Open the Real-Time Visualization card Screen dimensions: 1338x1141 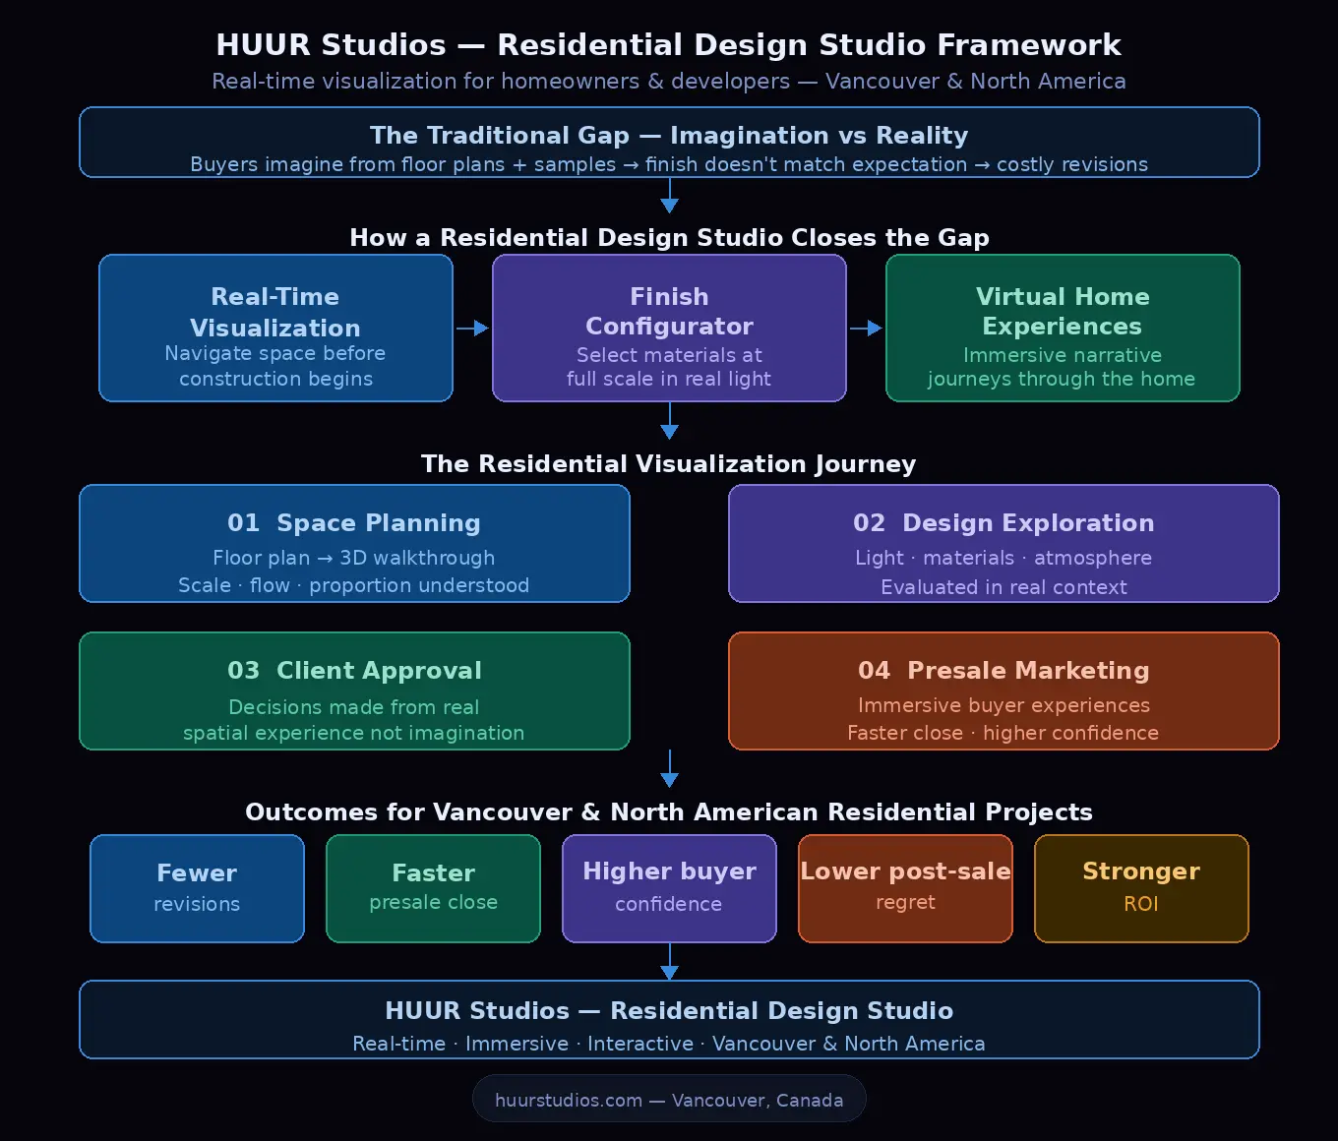pyautogui.click(x=275, y=329)
